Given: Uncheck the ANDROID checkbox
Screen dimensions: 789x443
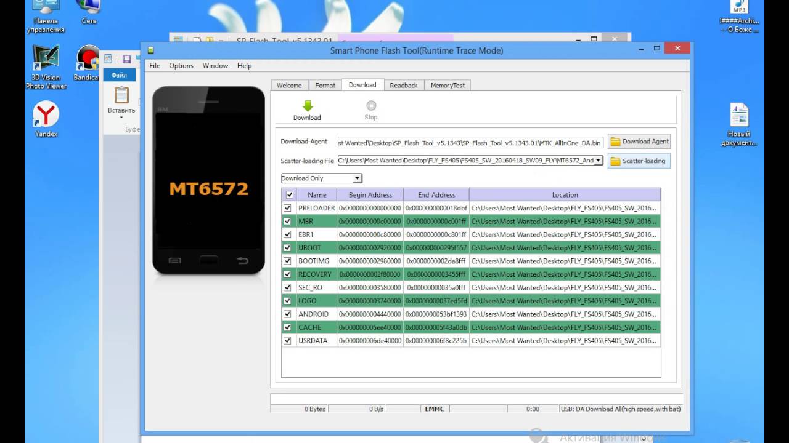Looking at the screenshot, I should pos(287,314).
